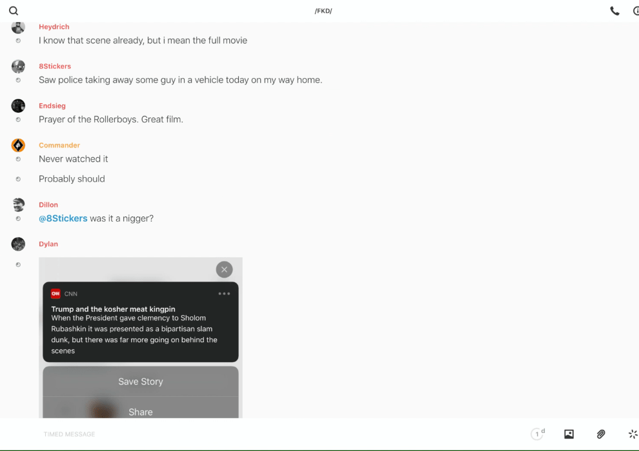Click Commander's orange avatar
Screen dimensions: 639x451
point(18,145)
